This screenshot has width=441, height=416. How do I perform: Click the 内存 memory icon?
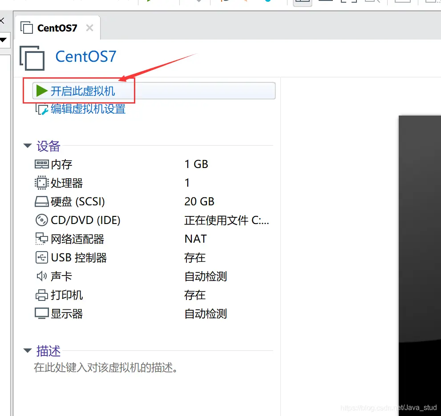coord(42,164)
